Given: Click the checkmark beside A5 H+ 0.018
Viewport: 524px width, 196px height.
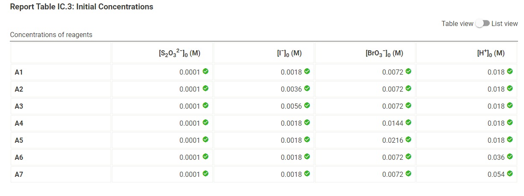Looking at the screenshot, I should tap(509, 140).
